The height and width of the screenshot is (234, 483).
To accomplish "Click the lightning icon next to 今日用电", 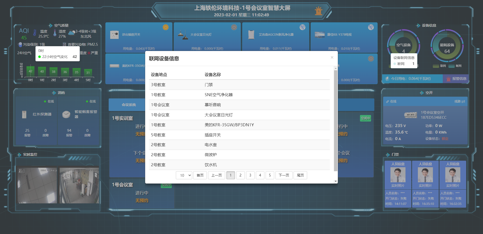I will coord(387,78).
